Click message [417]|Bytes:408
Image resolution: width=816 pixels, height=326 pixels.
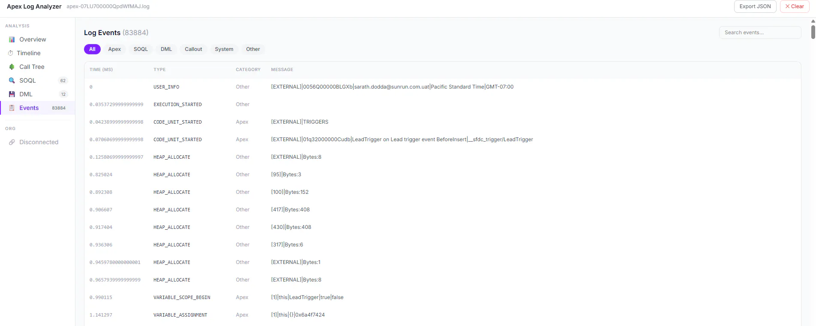(x=290, y=210)
